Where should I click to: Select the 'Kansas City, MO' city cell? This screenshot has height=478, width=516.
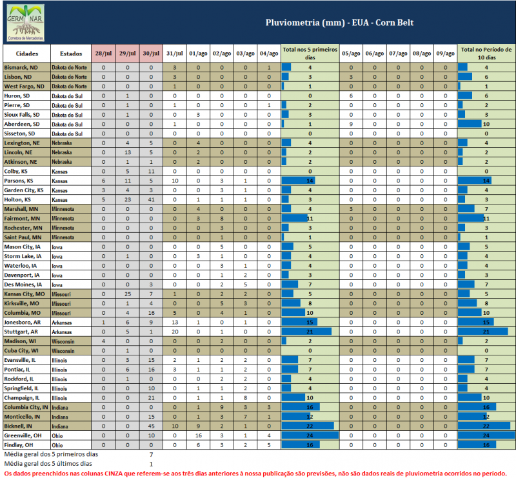click(27, 294)
